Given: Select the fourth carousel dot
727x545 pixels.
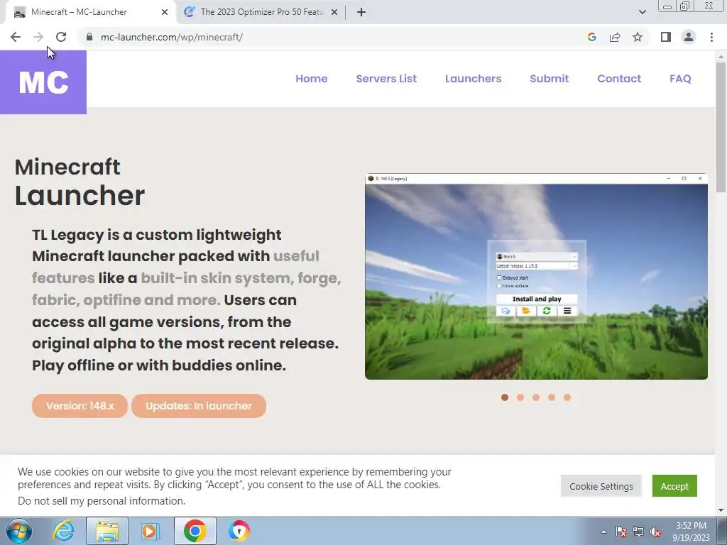Looking at the screenshot, I should tap(551, 397).
